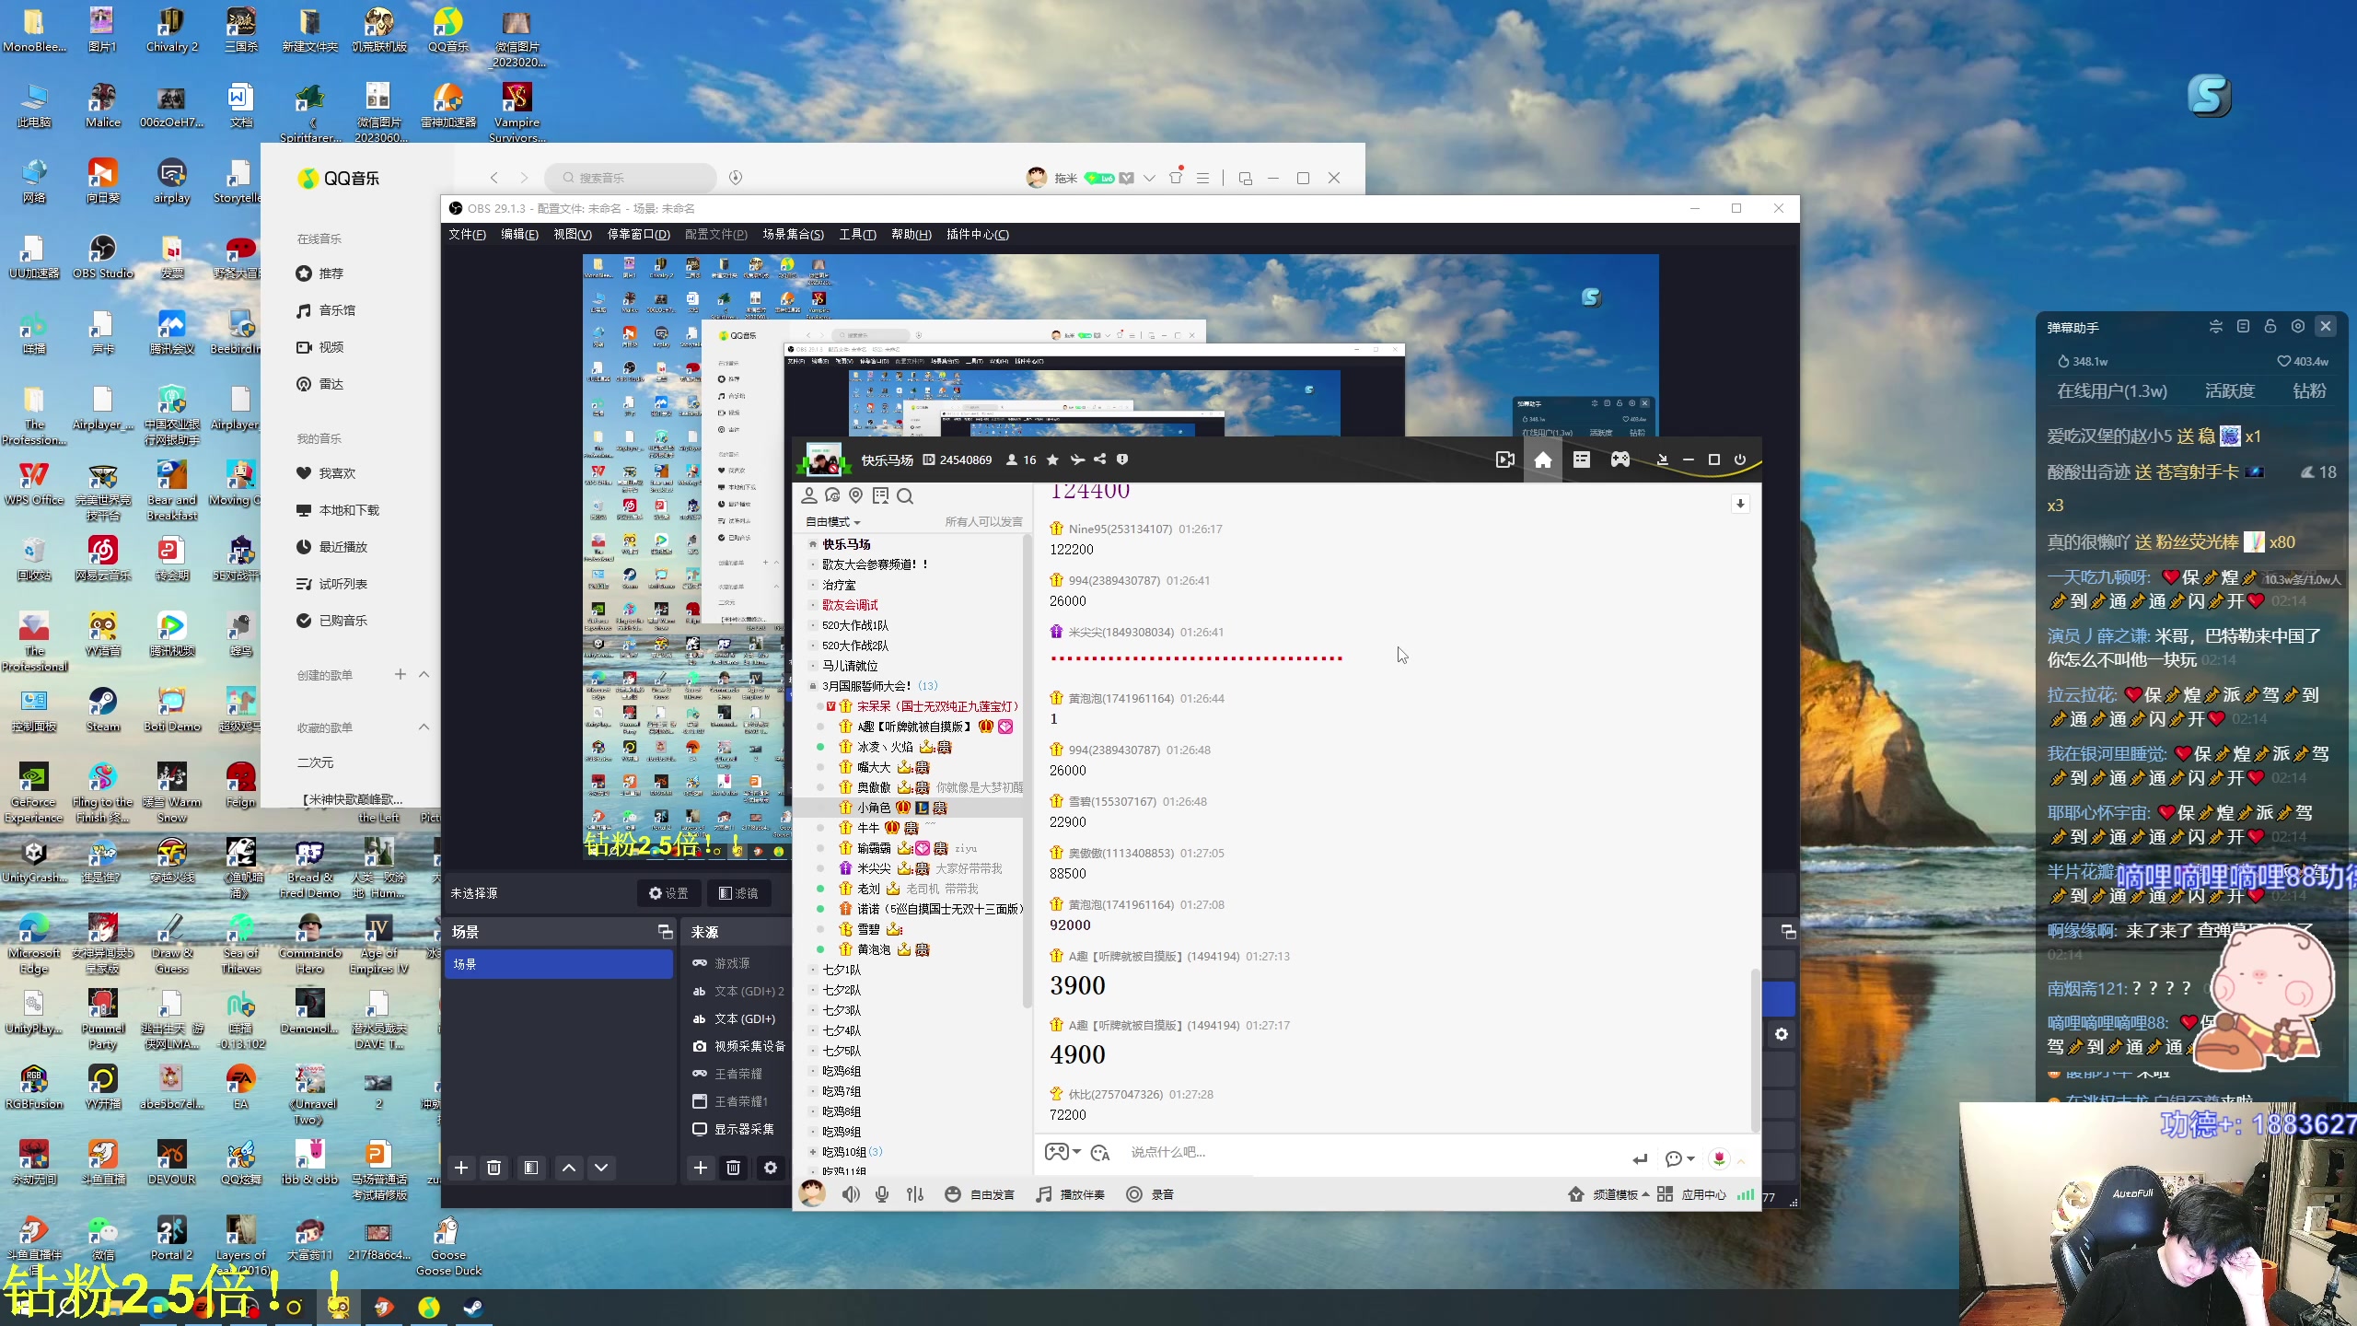Expand the 吃鸡10组 channel group
2357x1326 pixels.
coord(812,1152)
